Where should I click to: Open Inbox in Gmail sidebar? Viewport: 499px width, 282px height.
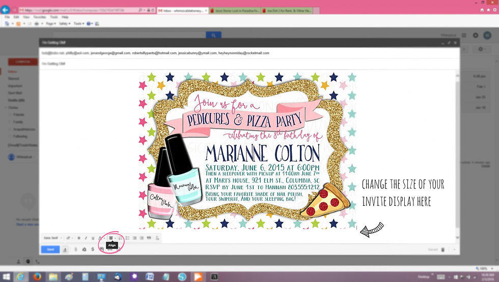(x=12, y=72)
